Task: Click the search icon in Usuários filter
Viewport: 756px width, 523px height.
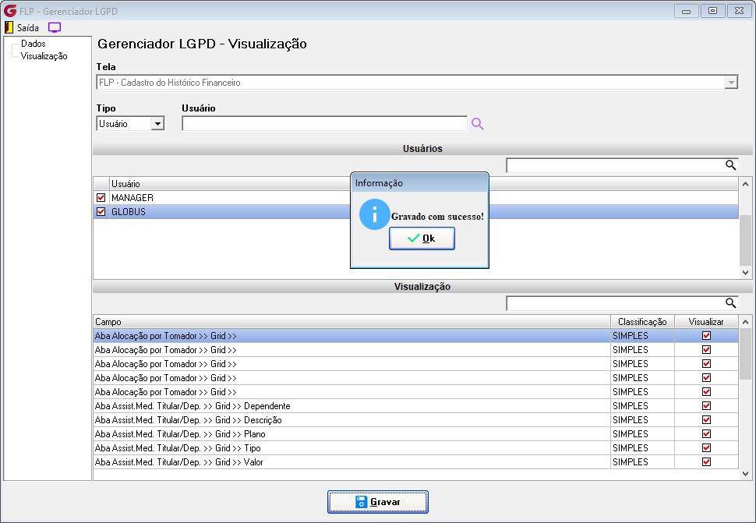Action: 731,165
